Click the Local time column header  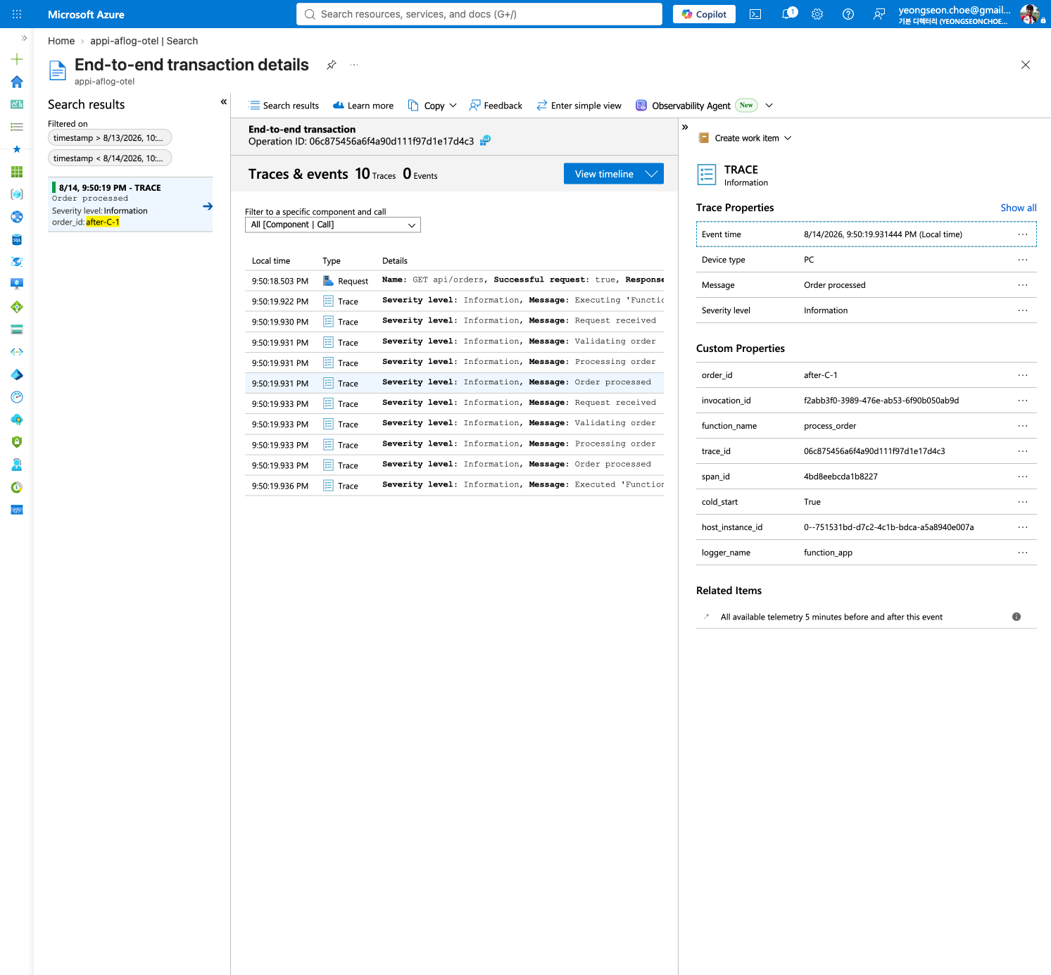[271, 261]
